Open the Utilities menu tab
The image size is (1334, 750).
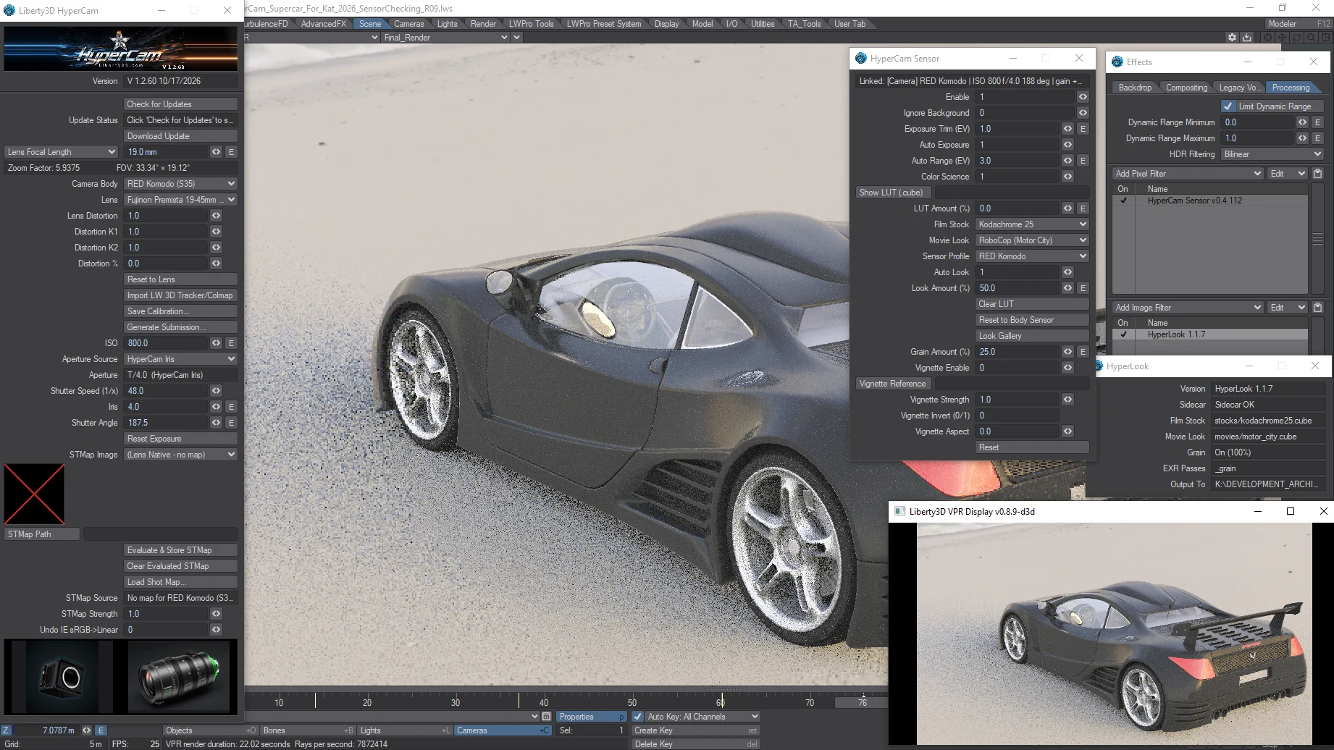click(x=762, y=24)
